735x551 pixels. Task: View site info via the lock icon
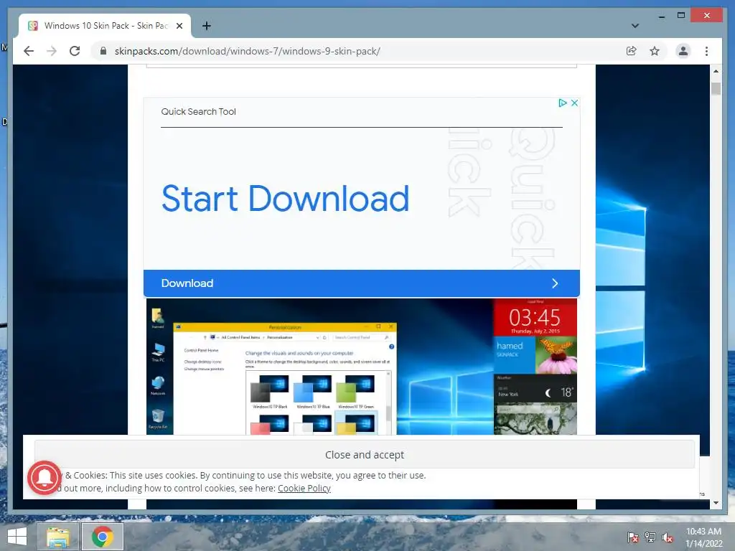point(103,51)
